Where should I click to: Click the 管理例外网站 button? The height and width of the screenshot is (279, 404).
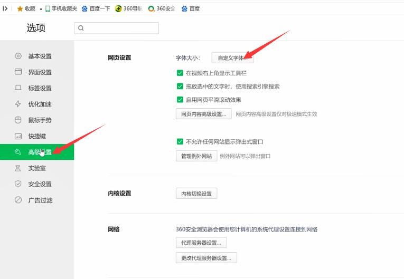[x=196, y=156]
